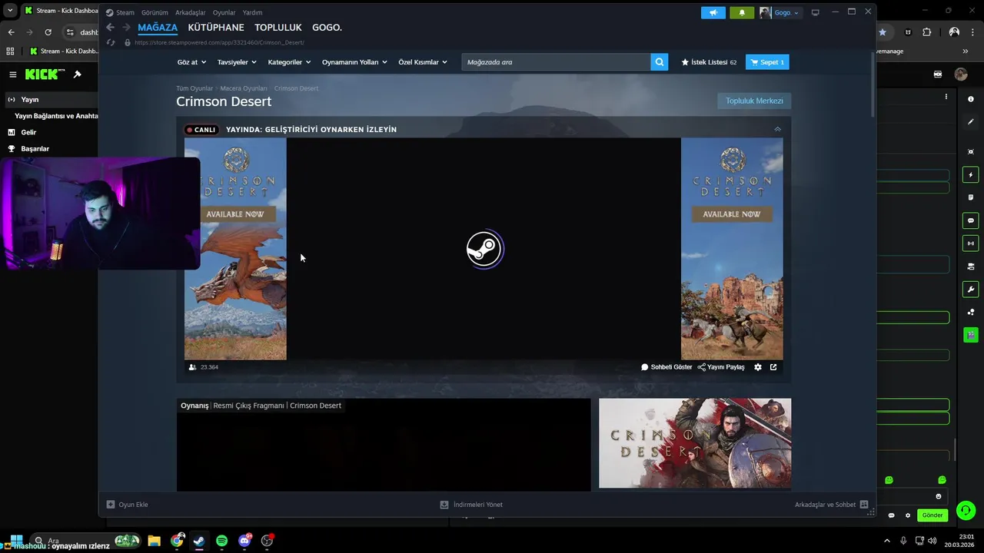Screen dimensions: 984x553
Task: Expand the Kategoriler dropdown
Action: pos(289,62)
